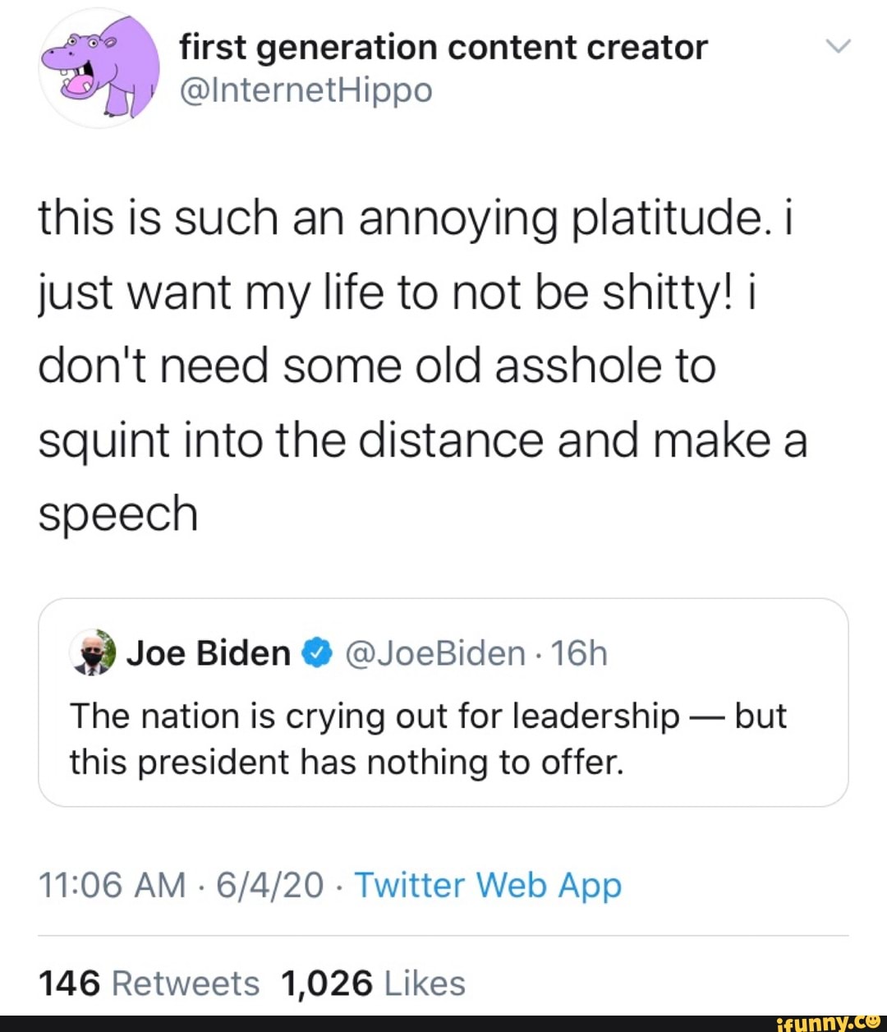Click the 11:06 AM · 6/4/20 timestamp
Viewport: 887px width, 1032px height.
(182, 886)
